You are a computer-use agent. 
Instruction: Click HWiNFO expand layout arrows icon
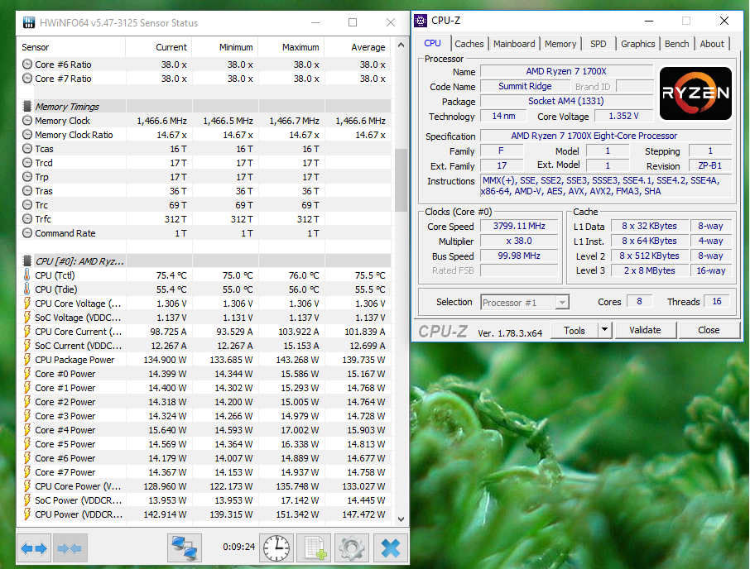(34, 548)
